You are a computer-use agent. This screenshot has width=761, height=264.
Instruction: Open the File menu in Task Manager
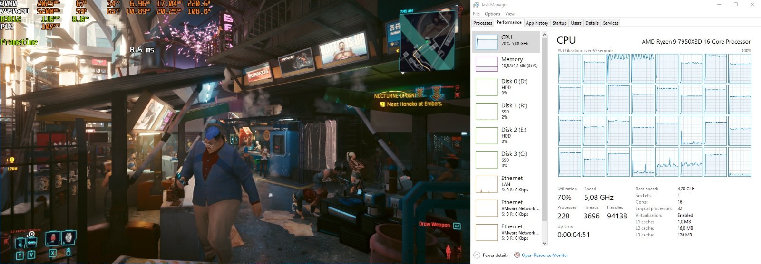[476, 14]
